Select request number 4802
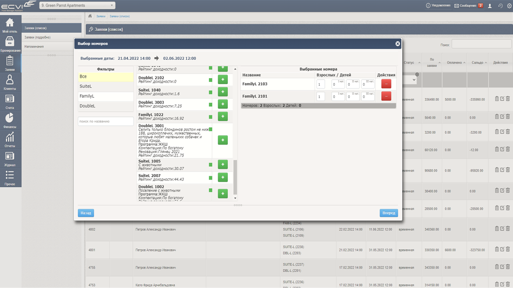Viewport: 513px width, 288px height. 92,230
